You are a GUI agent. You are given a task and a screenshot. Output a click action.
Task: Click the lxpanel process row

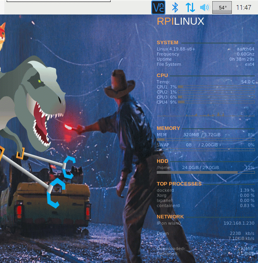point(206,200)
